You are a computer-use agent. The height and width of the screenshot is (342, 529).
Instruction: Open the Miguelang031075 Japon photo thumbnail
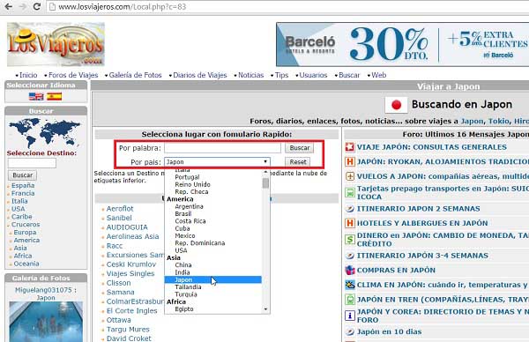point(46,322)
